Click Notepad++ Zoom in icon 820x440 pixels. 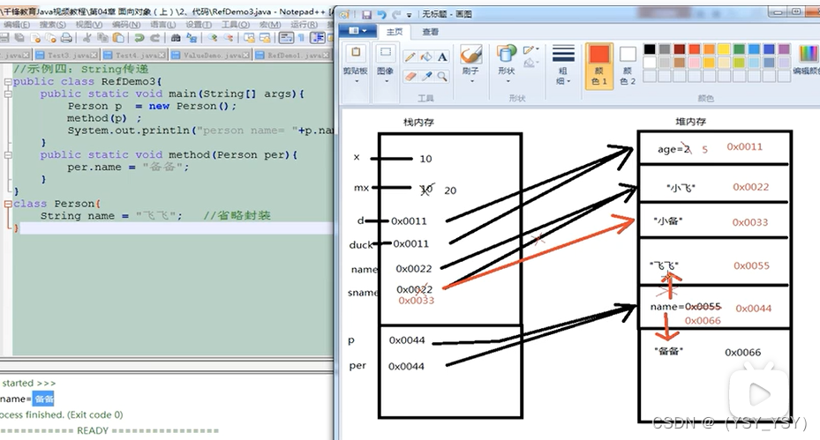point(213,38)
